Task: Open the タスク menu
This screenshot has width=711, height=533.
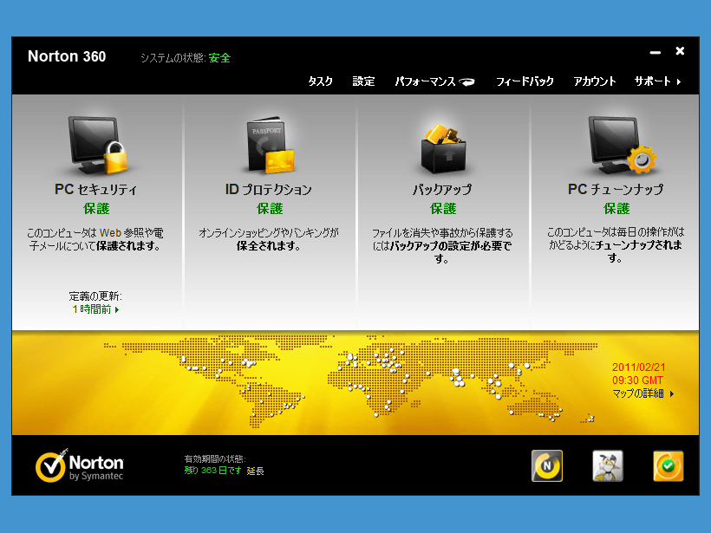Action: tap(320, 81)
